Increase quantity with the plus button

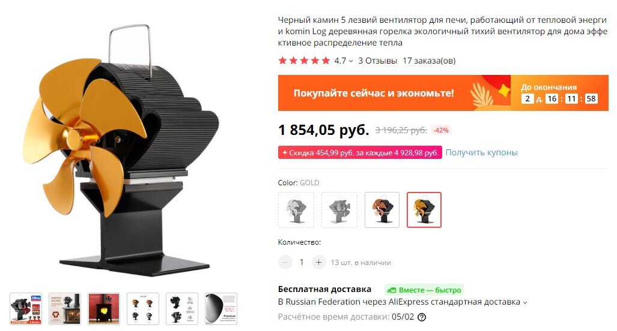pos(319,262)
